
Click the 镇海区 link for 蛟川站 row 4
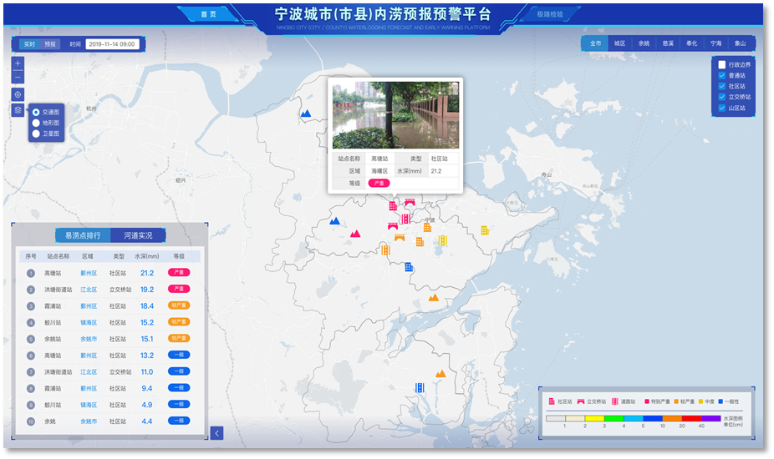point(89,322)
